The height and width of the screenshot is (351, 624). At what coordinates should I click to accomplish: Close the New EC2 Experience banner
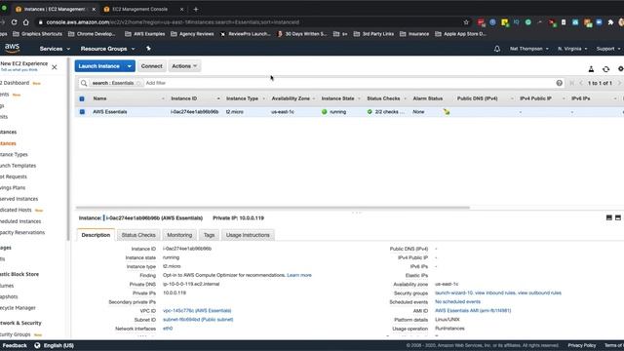[x=55, y=67]
